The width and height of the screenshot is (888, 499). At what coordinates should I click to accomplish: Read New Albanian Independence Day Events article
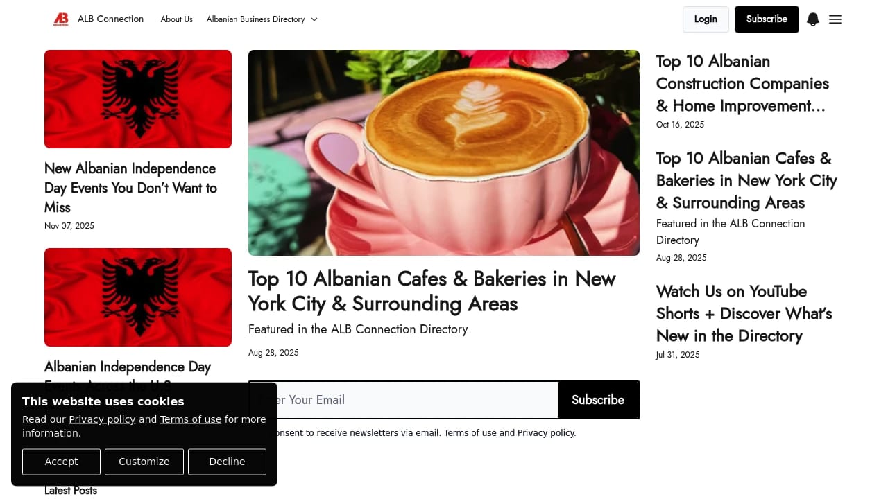(131, 188)
